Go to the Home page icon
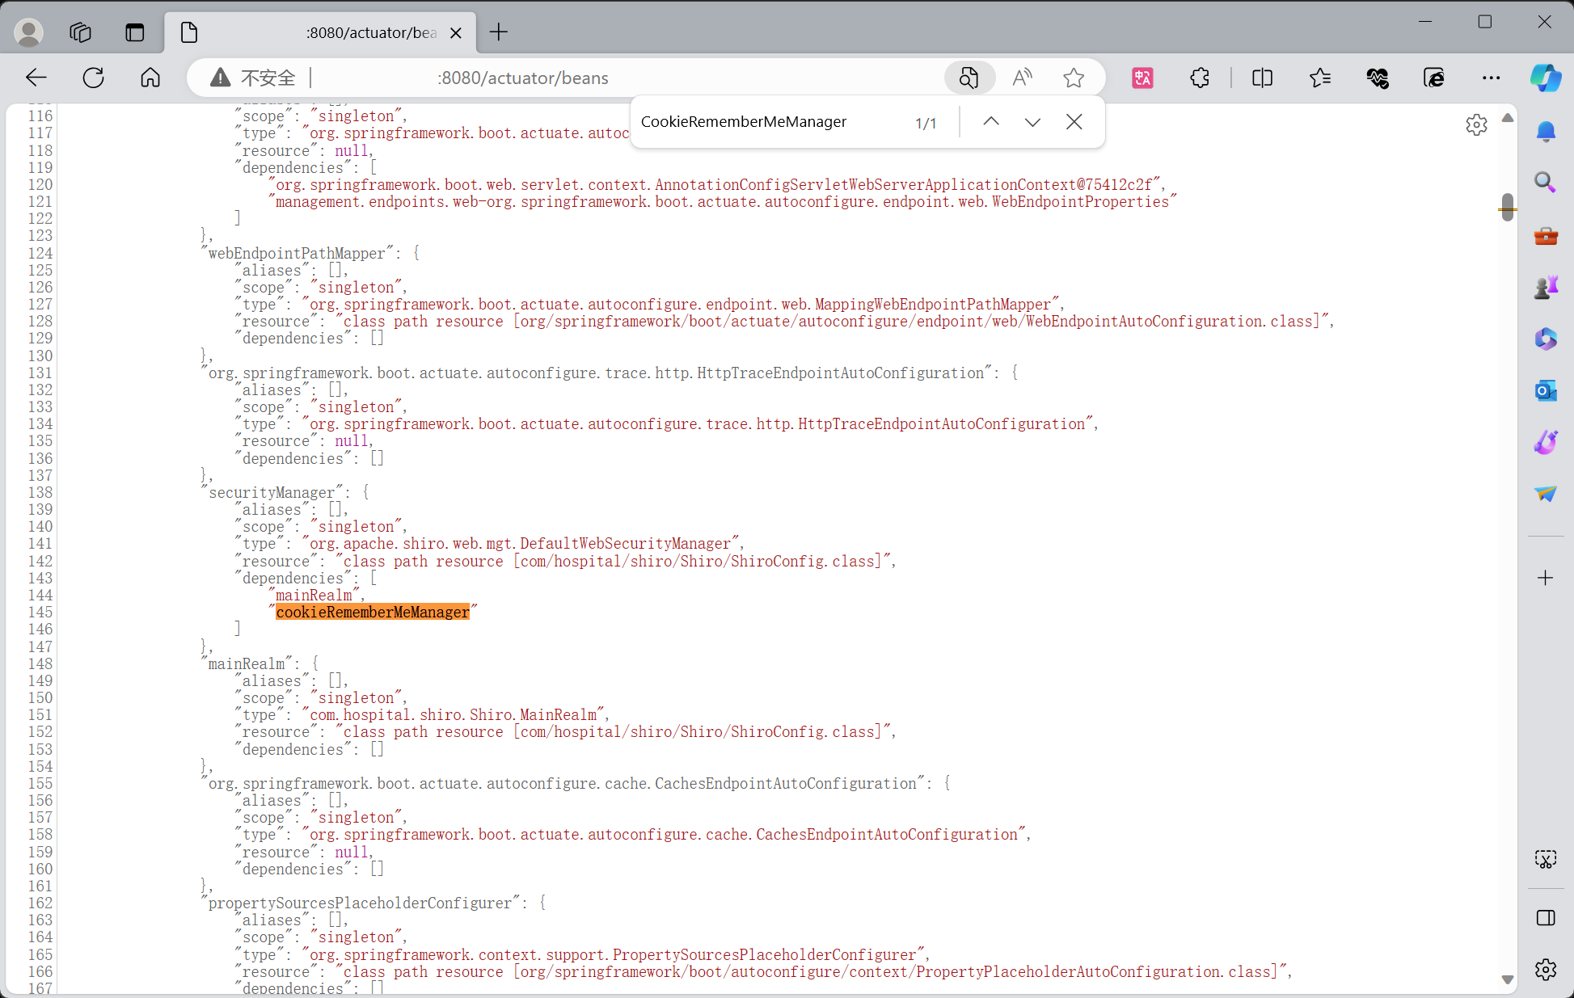This screenshot has width=1574, height=998. click(150, 78)
